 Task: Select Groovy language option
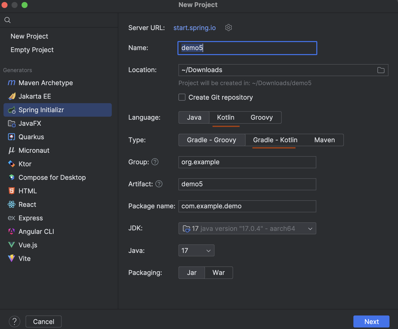pos(262,117)
